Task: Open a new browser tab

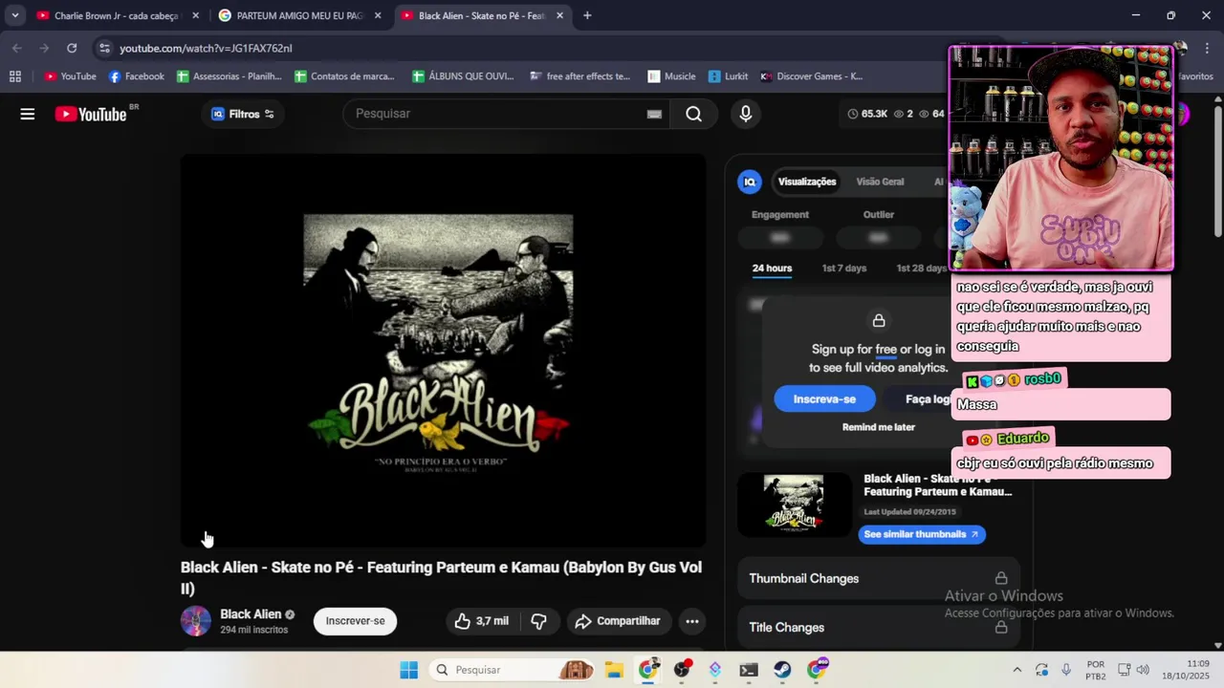Action: (x=587, y=15)
